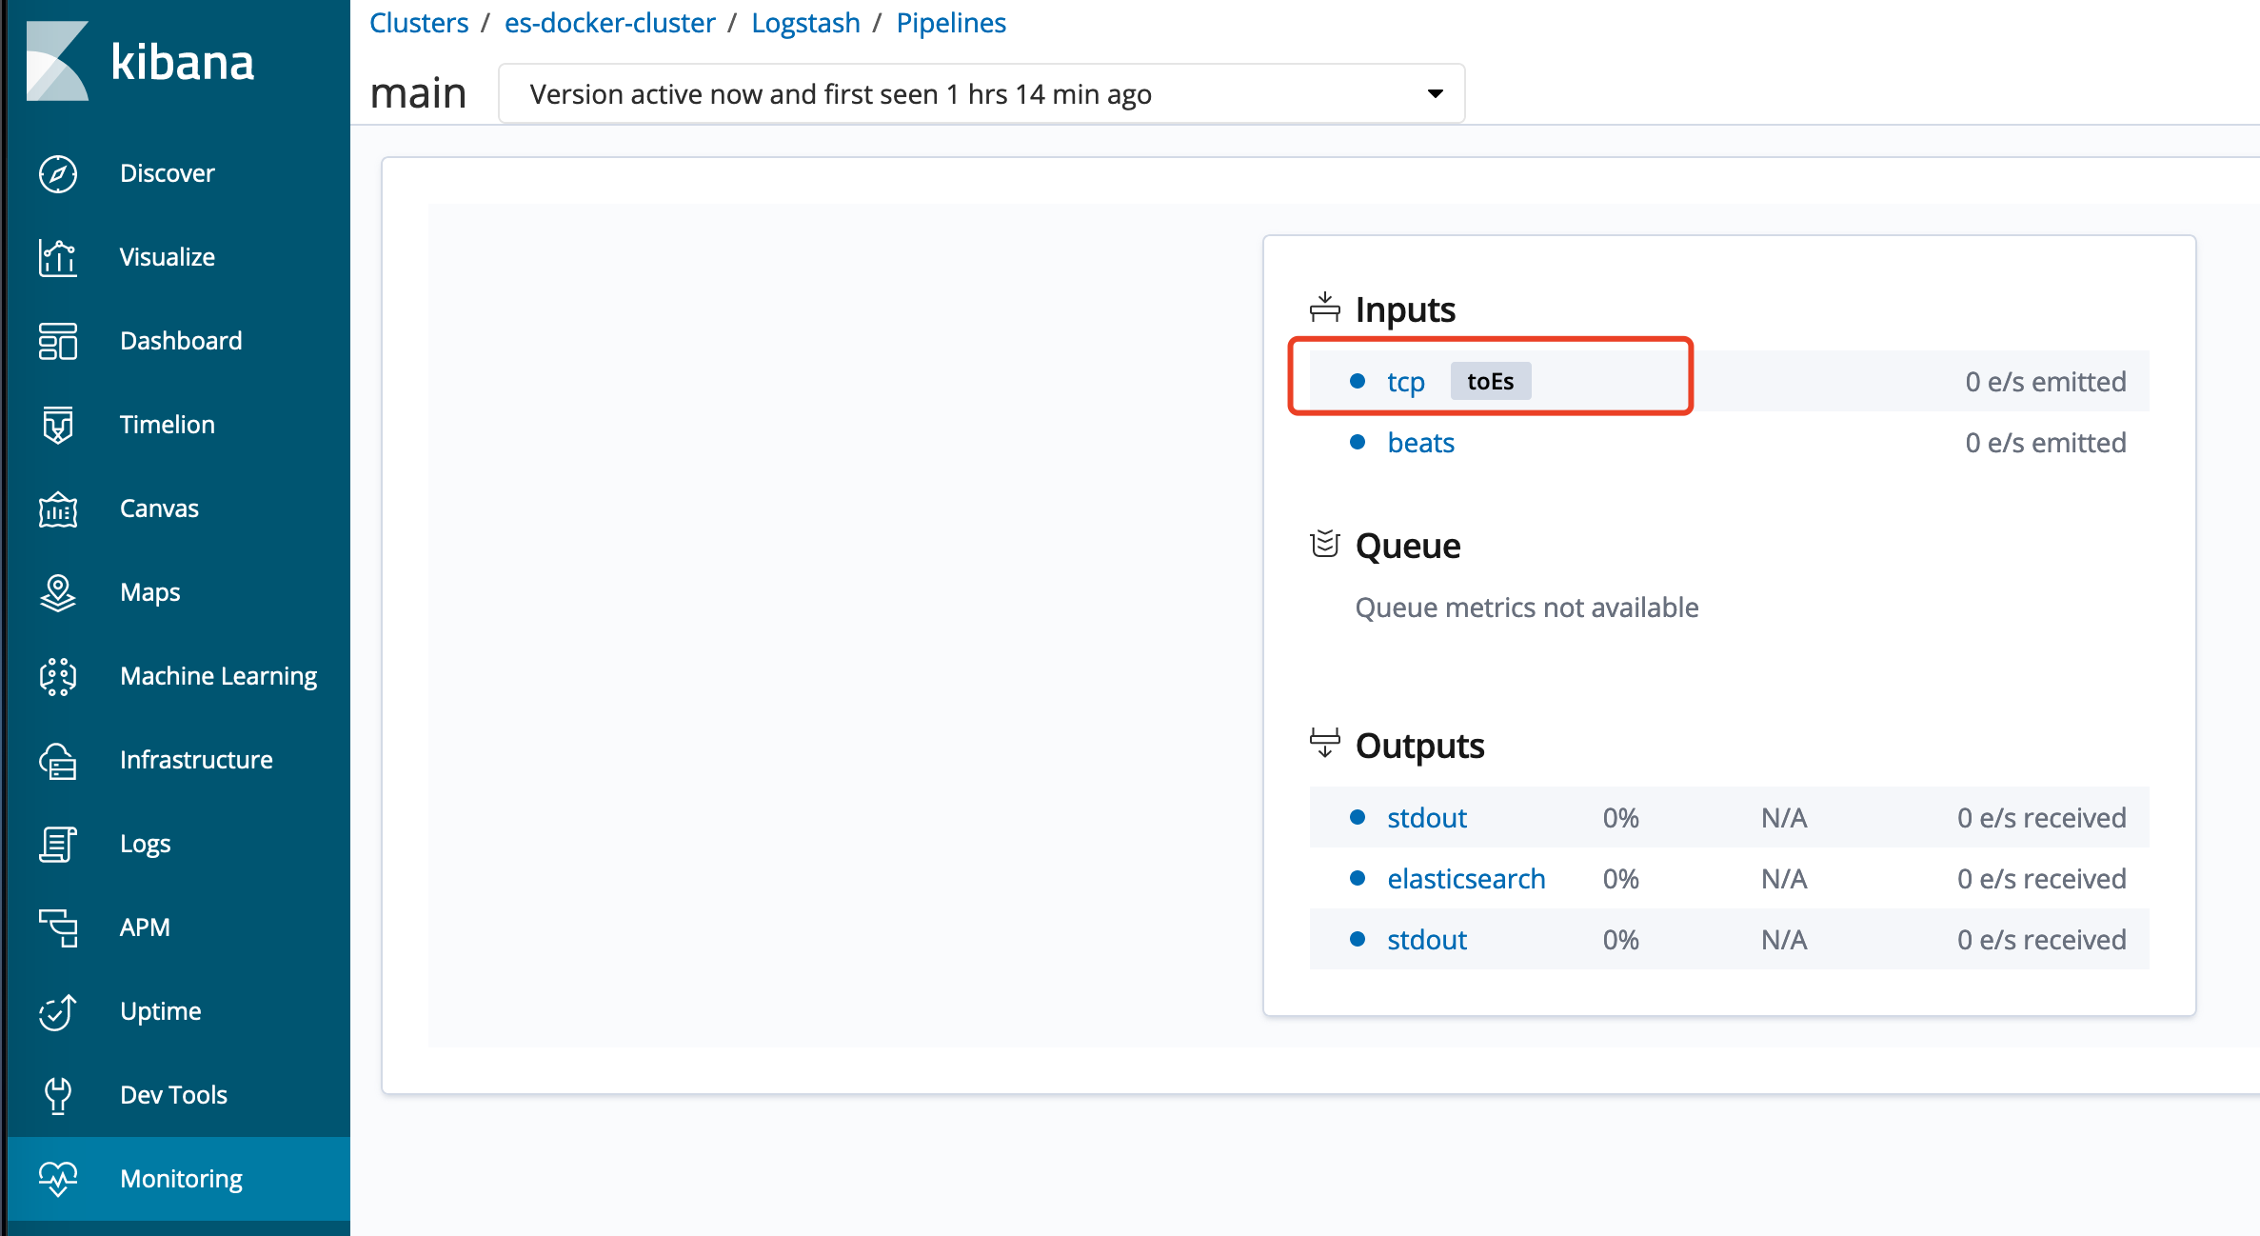Click the version dropdown caret arrow
This screenshot has height=1236, width=2260.
click(1435, 93)
